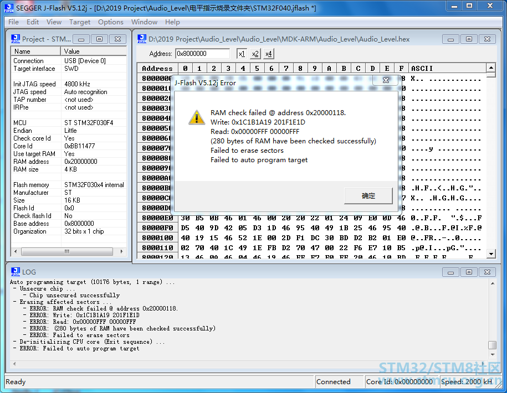Screen dimensions: 507x393
Task: Click the LOG panel vertical scrollbar thumb
Action: tap(493, 345)
